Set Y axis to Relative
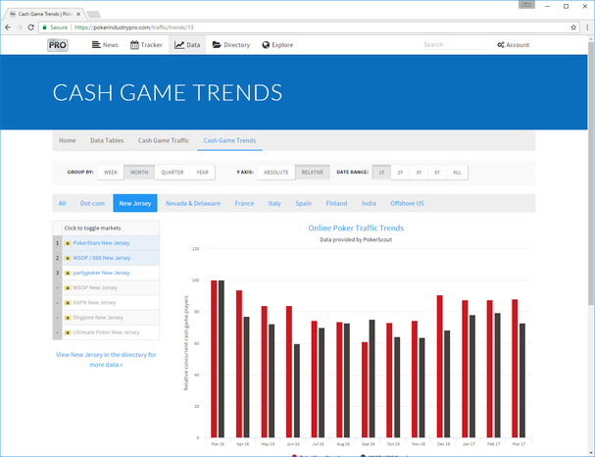 click(313, 173)
